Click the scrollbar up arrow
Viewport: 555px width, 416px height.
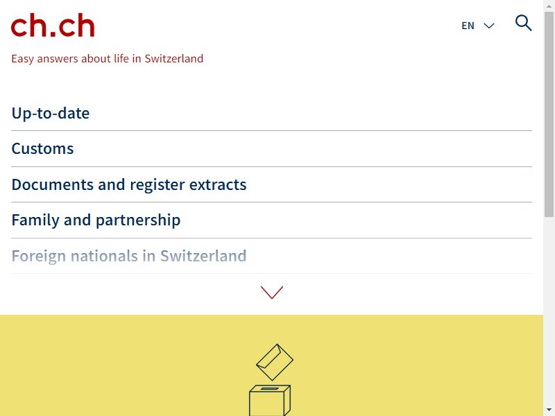click(549, 5)
